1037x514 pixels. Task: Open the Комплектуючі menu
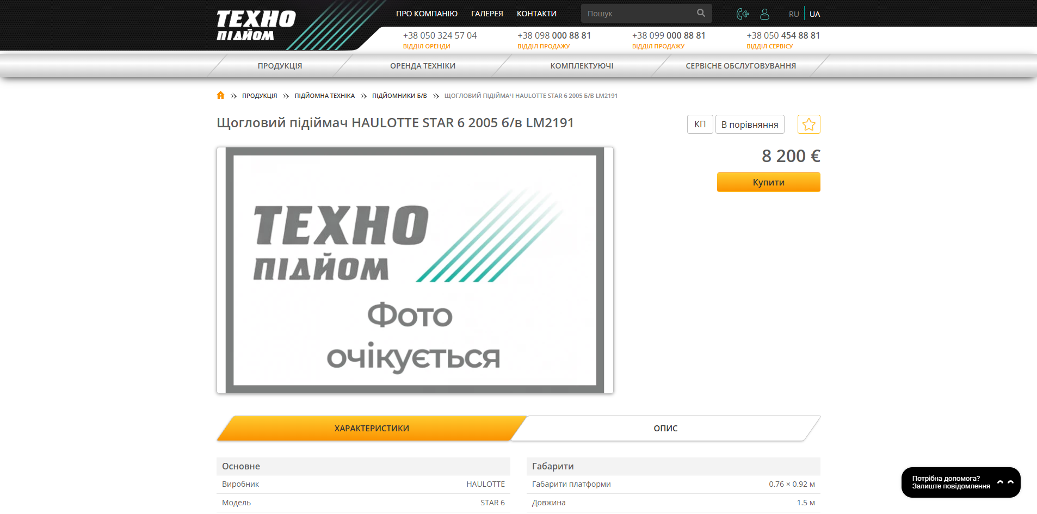(x=582, y=66)
